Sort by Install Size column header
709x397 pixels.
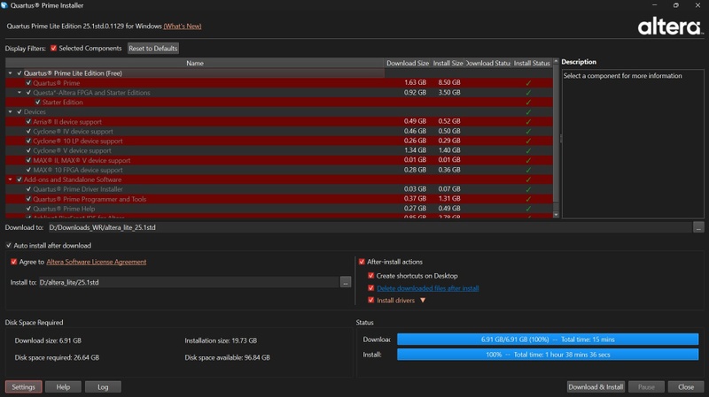[x=448, y=63]
